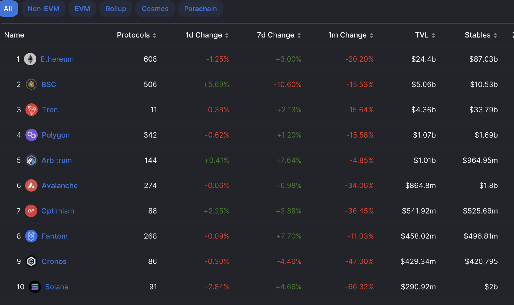This screenshot has width=514, height=305.
Task: Sort table by Protocols column arrows
Action: coord(154,35)
